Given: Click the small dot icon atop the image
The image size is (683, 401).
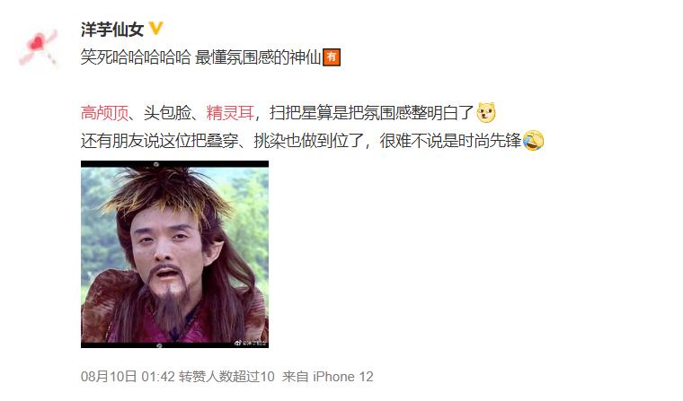Looking at the screenshot, I should (156, 164).
